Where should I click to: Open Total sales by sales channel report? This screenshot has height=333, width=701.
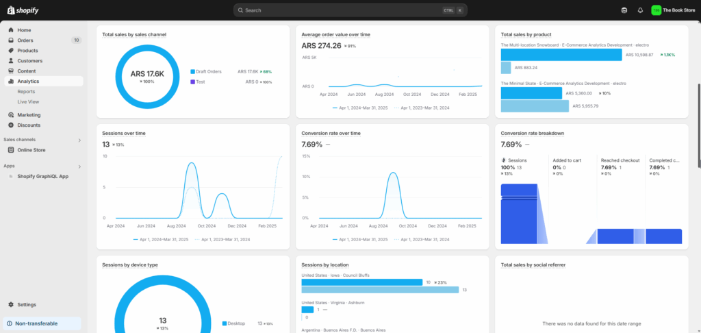(134, 34)
